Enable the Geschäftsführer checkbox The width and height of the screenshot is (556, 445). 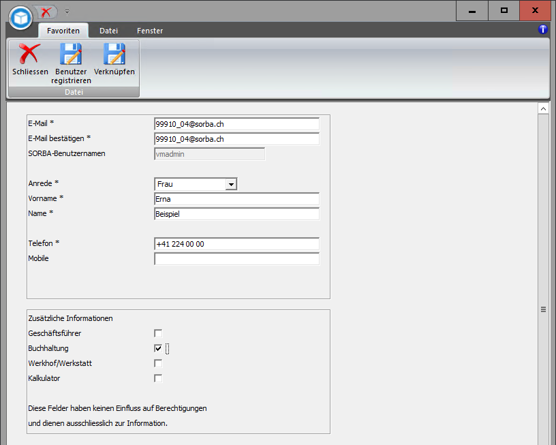158,333
